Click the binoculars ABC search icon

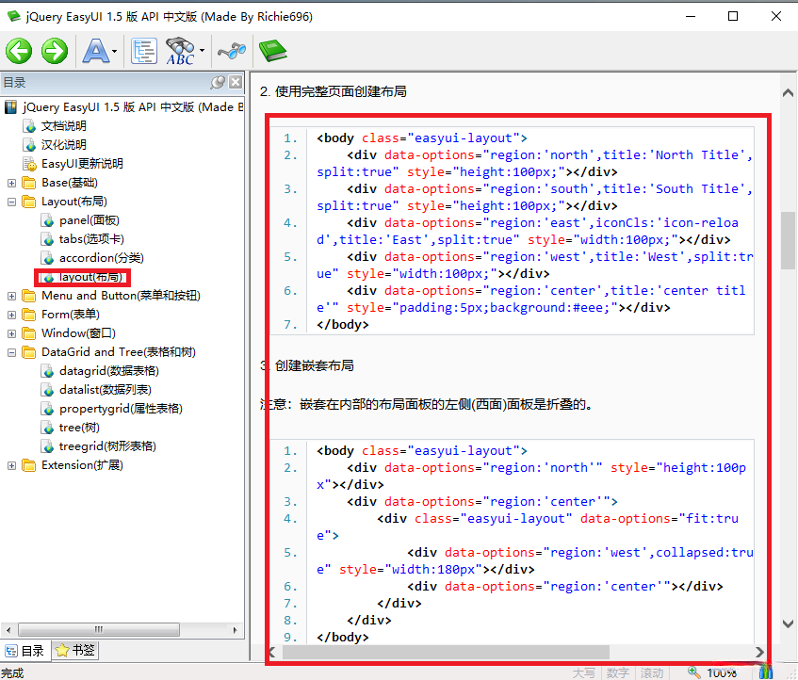pyautogui.click(x=179, y=51)
